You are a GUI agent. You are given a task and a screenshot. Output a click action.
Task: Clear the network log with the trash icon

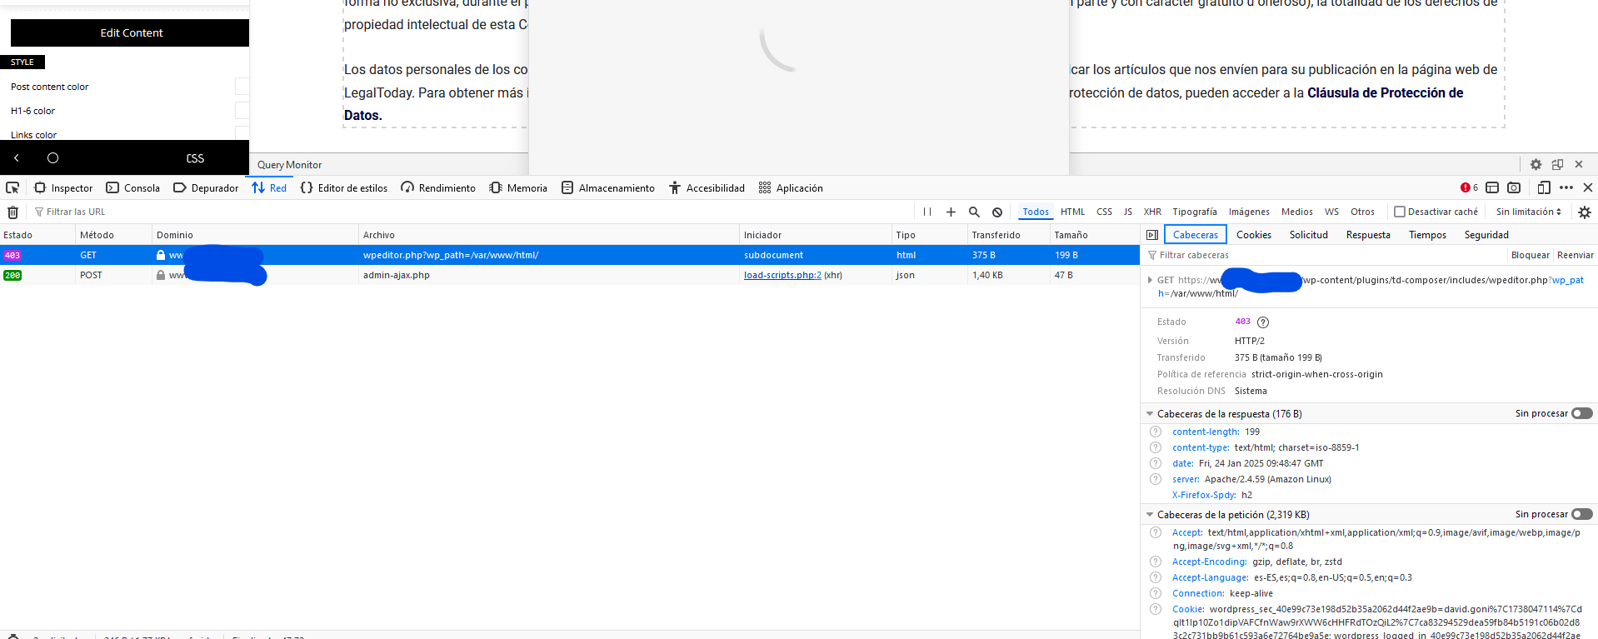pos(13,212)
